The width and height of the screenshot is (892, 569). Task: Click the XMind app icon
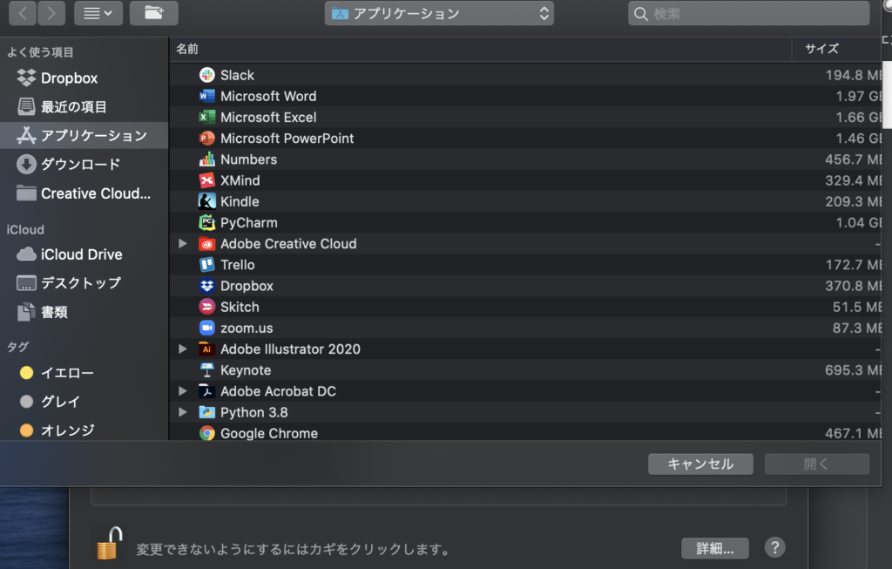coord(206,180)
